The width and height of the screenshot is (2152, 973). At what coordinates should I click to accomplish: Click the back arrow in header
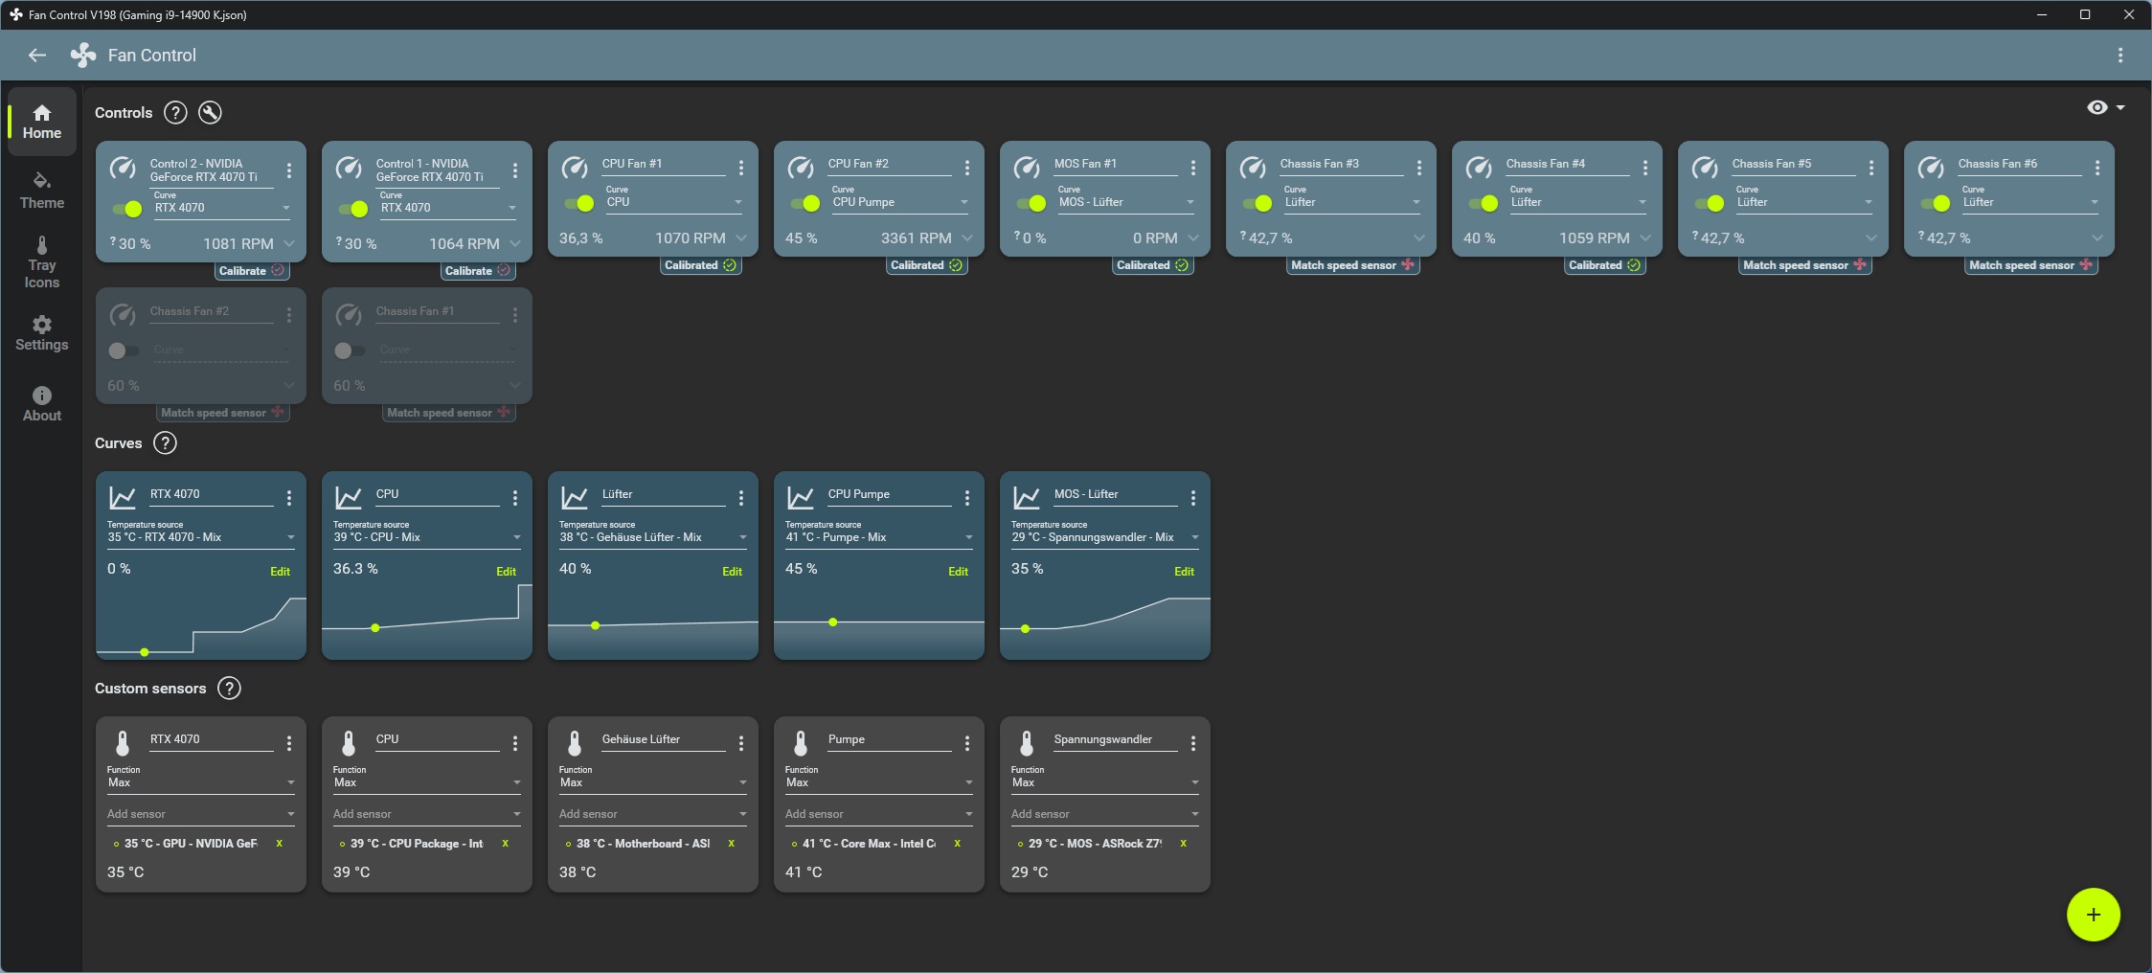tap(37, 56)
